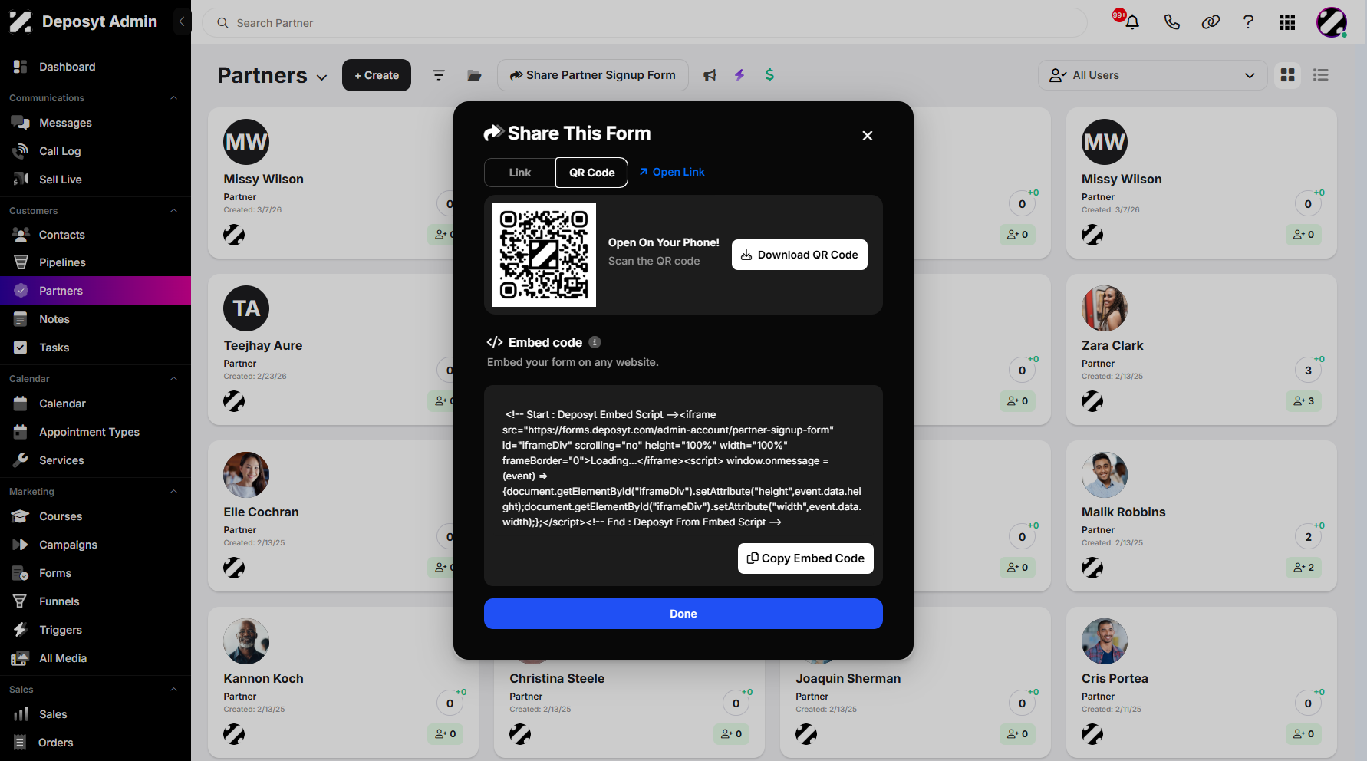Image resolution: width=1367 pixels, height=761 pixels.
Task: Open the All Users dropdown
Action: tap(1152, 75)
